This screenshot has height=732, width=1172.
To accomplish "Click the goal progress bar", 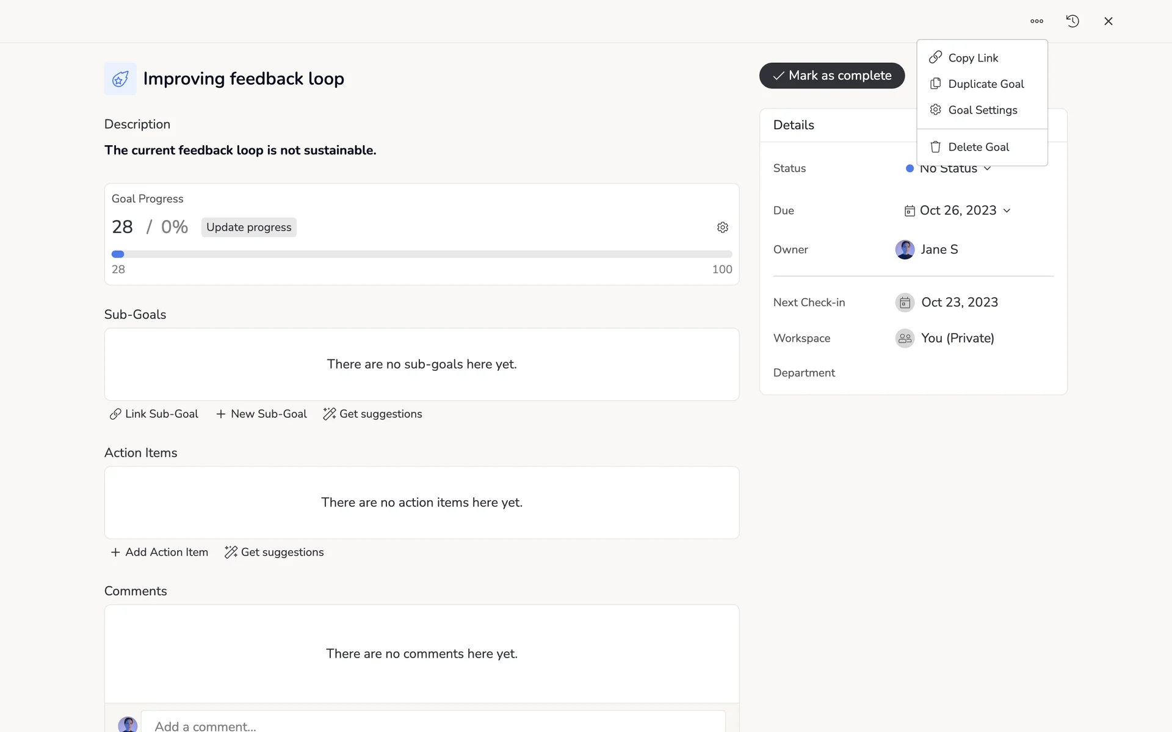I will click(x=421, y=254).
